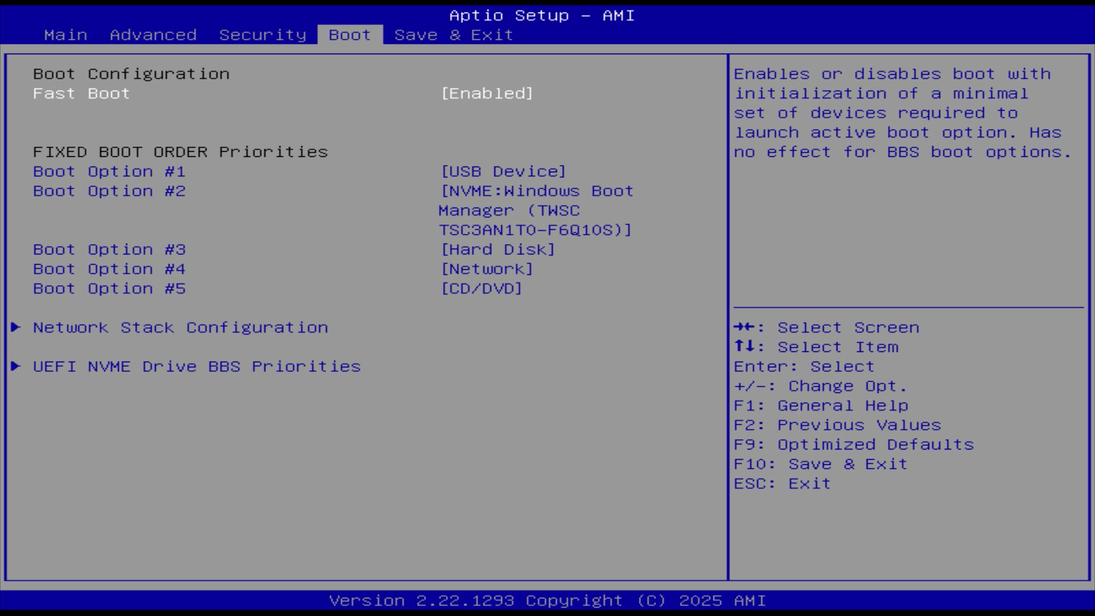The image size is (1095, 616).
Task: Open Boot Option #1 USB Device dropdown
Action: pos(503,172)
